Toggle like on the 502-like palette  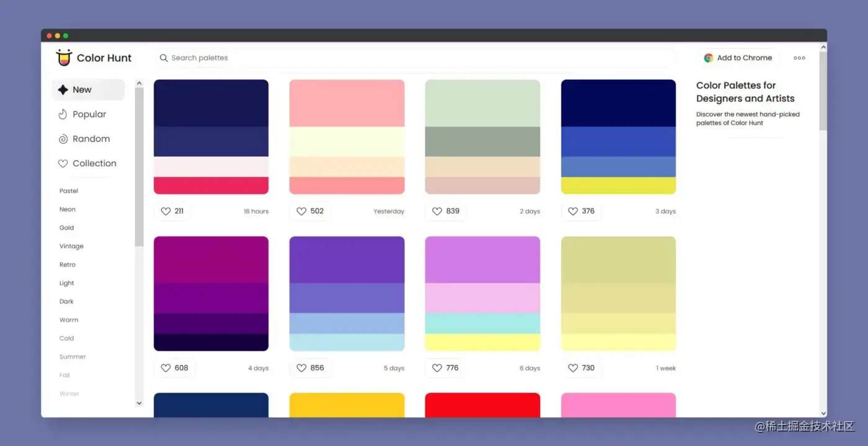[301, 211]
